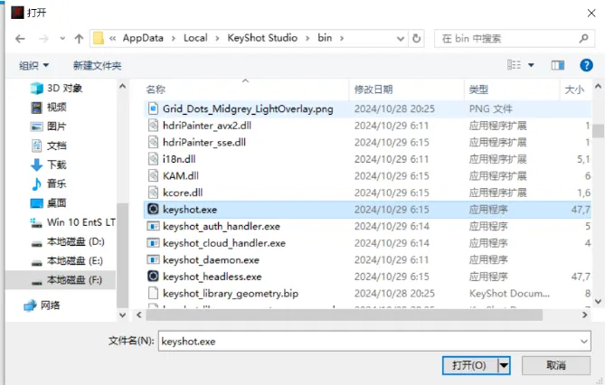
Task: Select 音乐 in navigation pane
Action: [49, 183]
